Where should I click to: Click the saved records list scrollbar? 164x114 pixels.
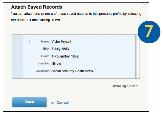(137, 56)
